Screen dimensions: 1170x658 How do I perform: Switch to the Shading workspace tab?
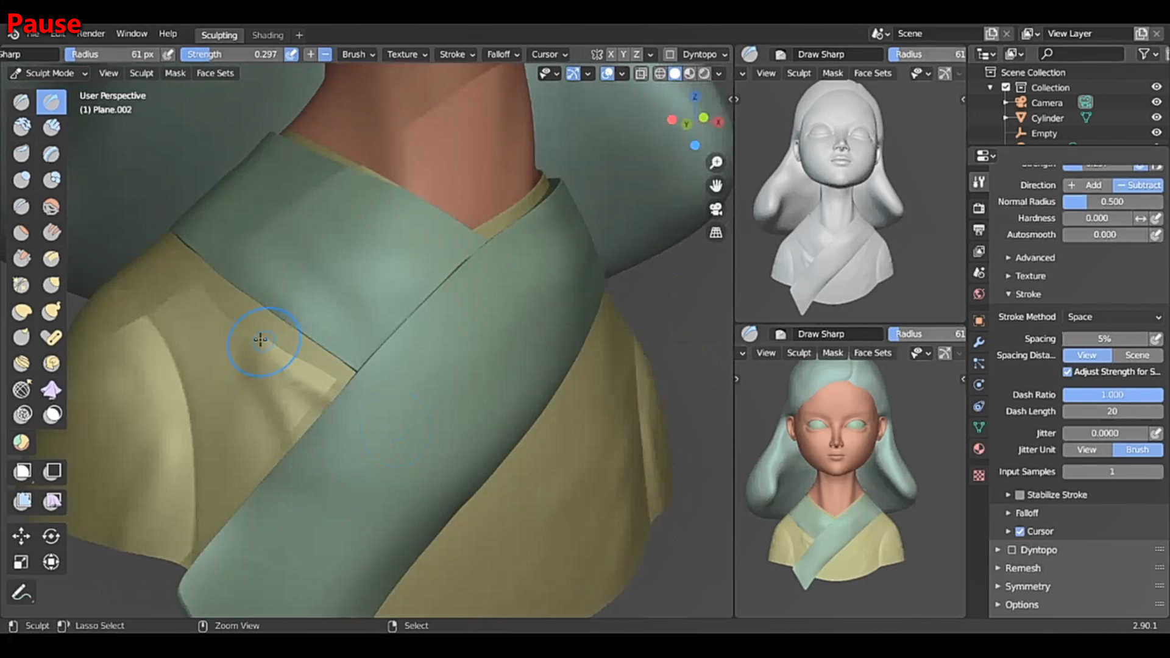[x=268, y=35]
